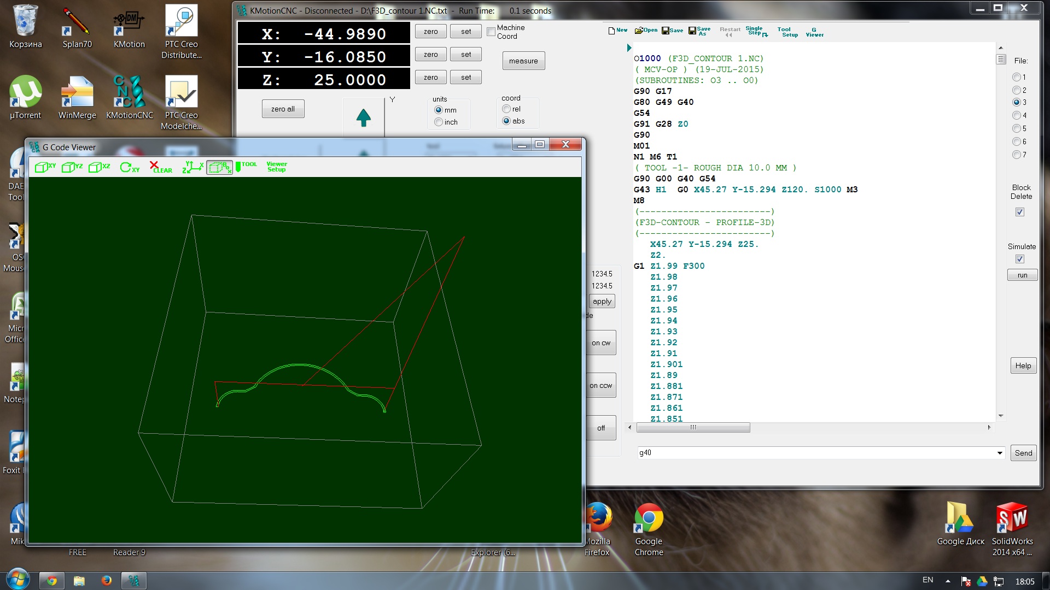Screen dimensions: 1050x590
Task: Open Tool Setup from toolbar
Action: [787, 32]
